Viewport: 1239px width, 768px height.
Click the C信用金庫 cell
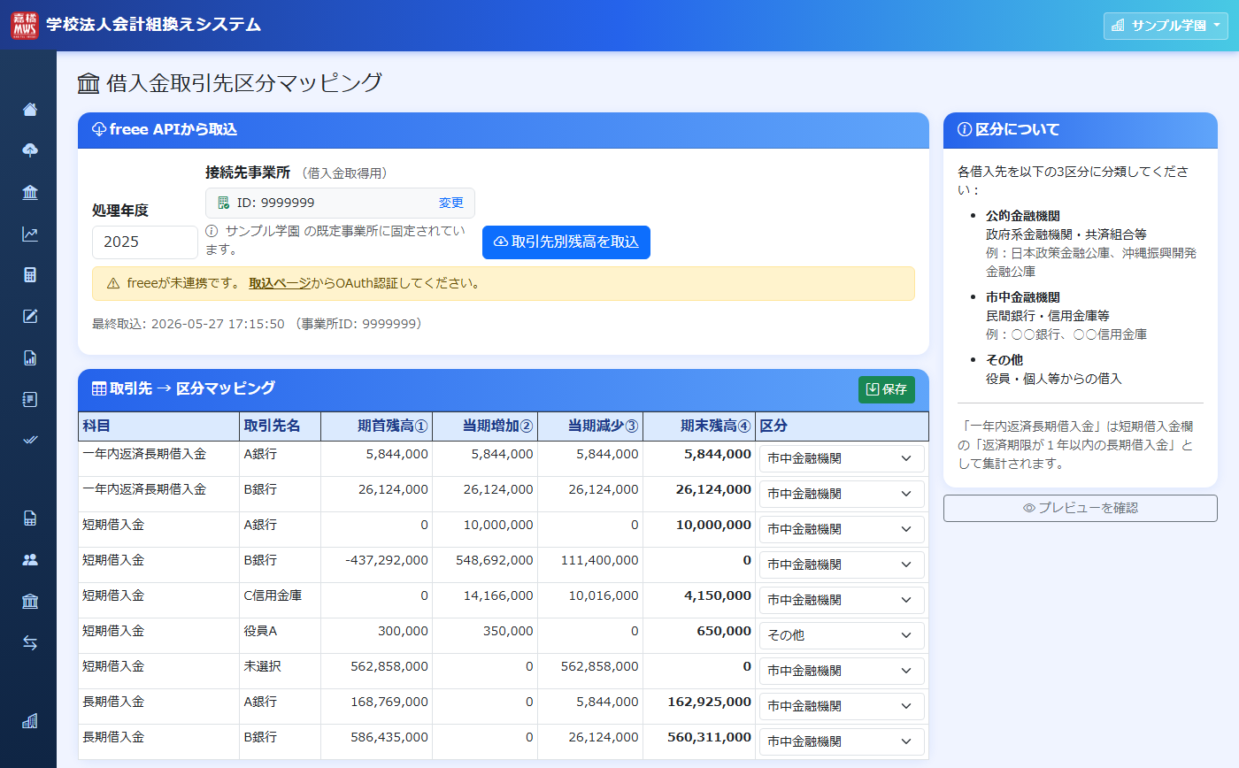(281, 600)
